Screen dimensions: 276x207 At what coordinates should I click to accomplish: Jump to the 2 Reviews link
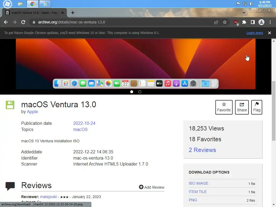tap(202, 150)
